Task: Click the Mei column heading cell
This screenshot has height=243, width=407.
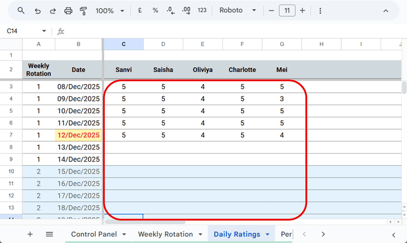Action: click(x=282, y=70)
